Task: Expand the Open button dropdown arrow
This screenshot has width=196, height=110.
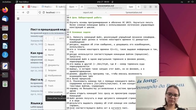Action: click(x=76, y=7)
